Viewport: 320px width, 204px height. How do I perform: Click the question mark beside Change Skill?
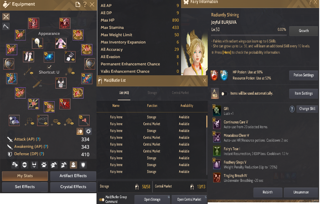(x=292, y=109)
